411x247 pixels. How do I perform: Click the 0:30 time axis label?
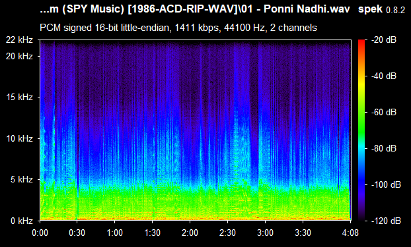click(77, 233)
